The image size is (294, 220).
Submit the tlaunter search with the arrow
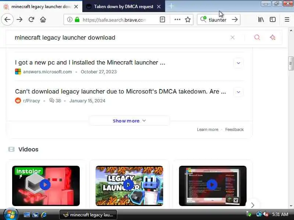[x=234, y=19]
